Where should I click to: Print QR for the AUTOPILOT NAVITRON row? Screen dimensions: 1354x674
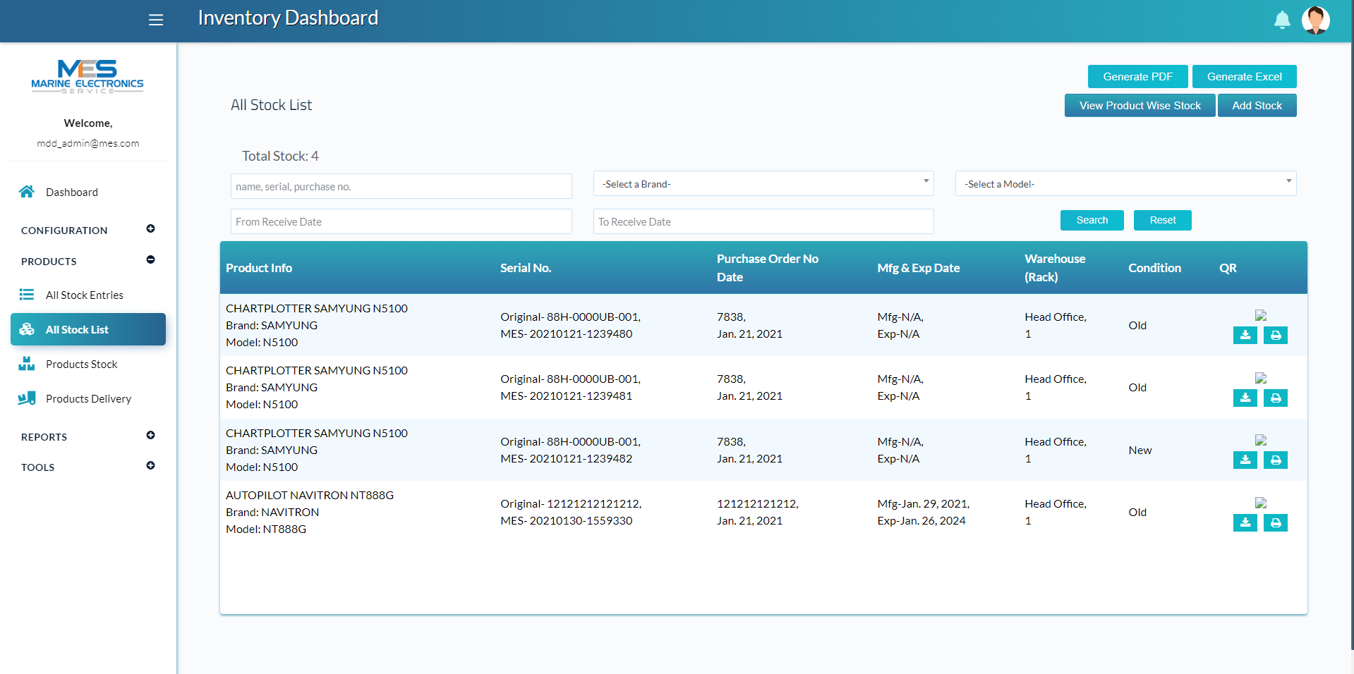pos(1276,523)
